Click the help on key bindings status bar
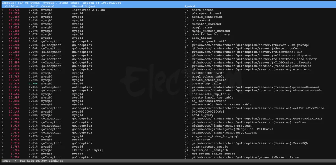This screenshot has height=165, width=336. click(32, 161)
